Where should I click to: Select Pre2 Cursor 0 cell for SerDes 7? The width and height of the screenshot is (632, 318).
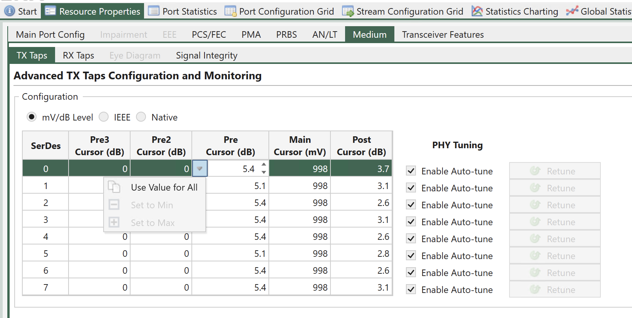161,287
